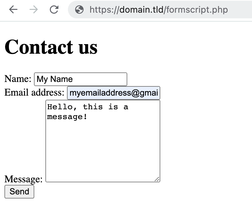Click the "Message:" label
Viewport: 252px width, 209px height.
click(x=23, y=179)
